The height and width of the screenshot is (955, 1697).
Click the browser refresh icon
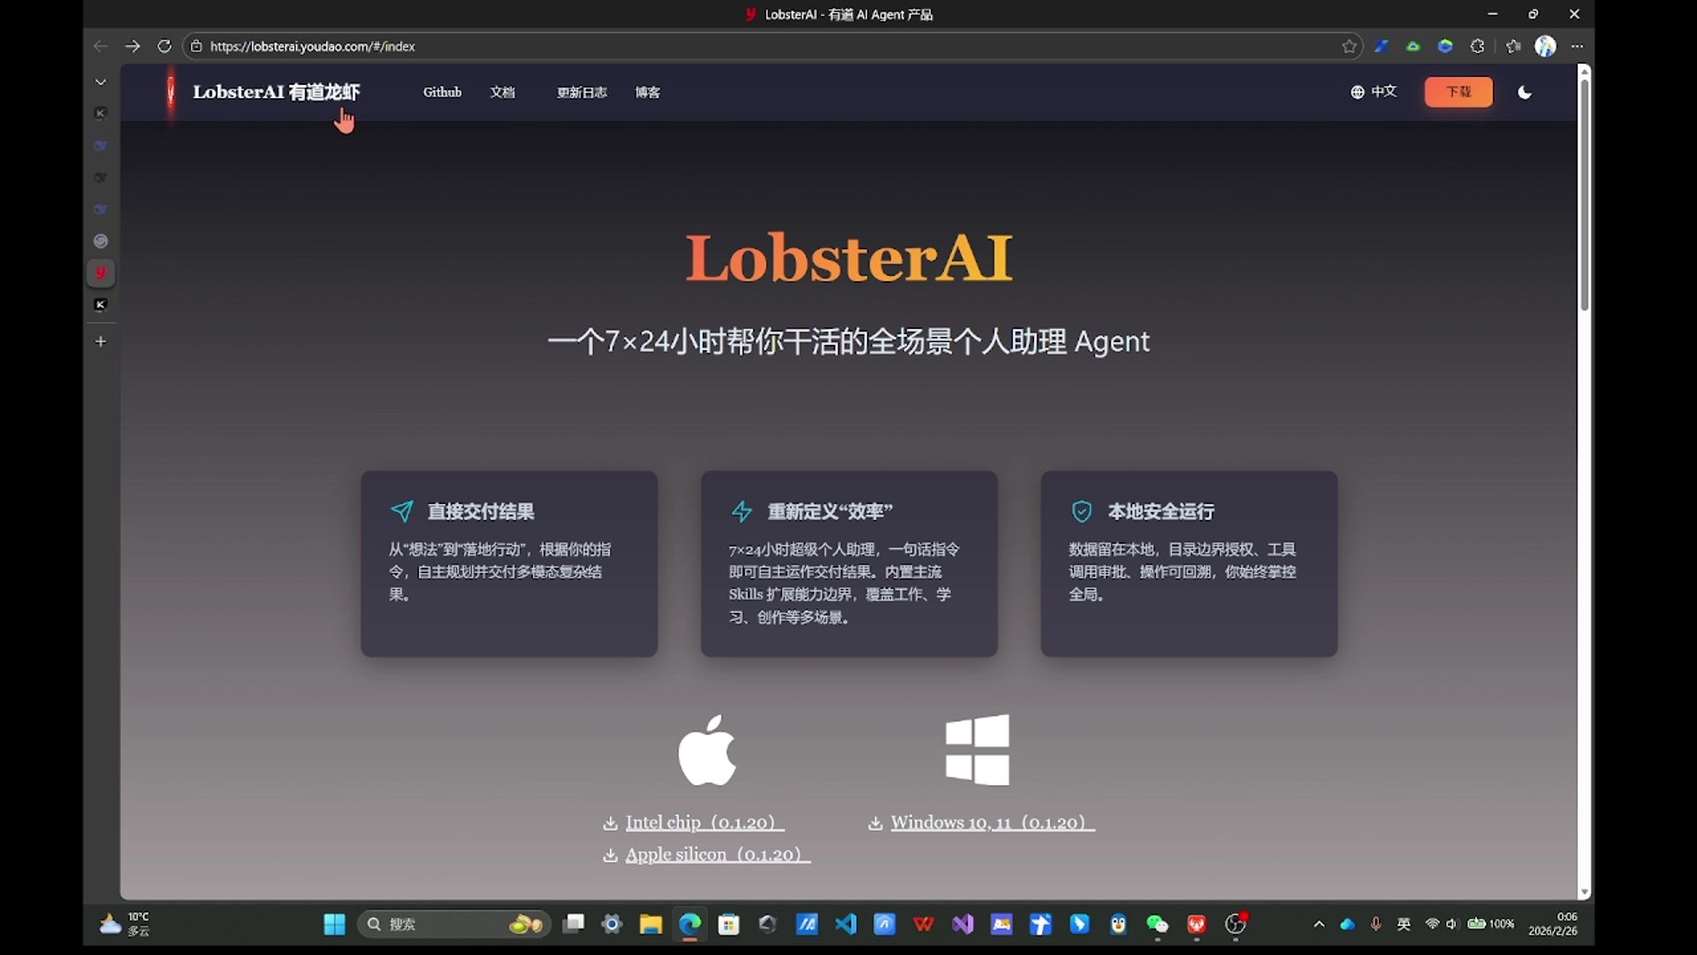click(x=164, y=46)
